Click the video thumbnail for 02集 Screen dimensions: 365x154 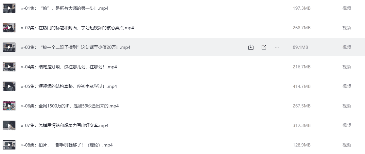pos(9,28)
